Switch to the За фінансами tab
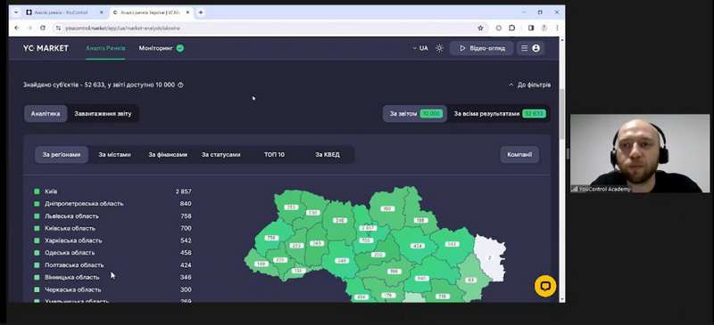This screenshot has height=325, width=714. [168, 155]
